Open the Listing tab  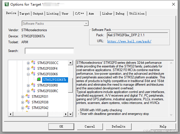[x=53, y=13]
